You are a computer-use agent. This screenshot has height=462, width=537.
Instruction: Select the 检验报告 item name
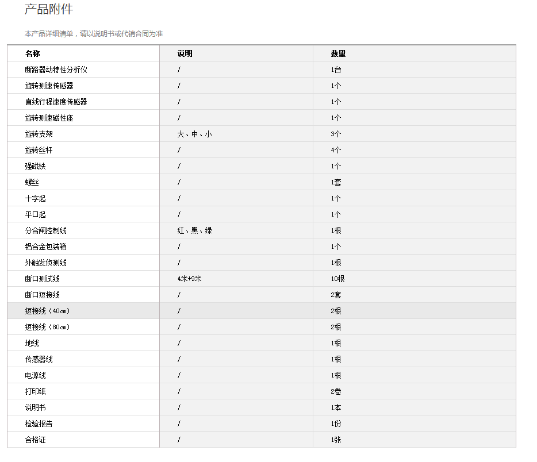(x=39, y=423)
